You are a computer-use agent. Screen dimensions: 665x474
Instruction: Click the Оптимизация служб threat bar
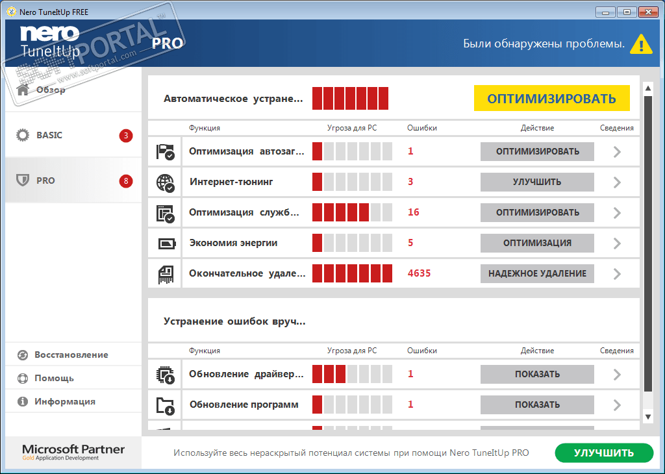click(x=352, y=212)
